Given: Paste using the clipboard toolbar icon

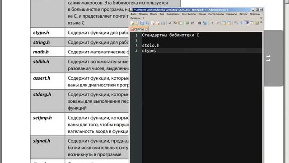Looking at the screenshot, I should click(181, 23).
